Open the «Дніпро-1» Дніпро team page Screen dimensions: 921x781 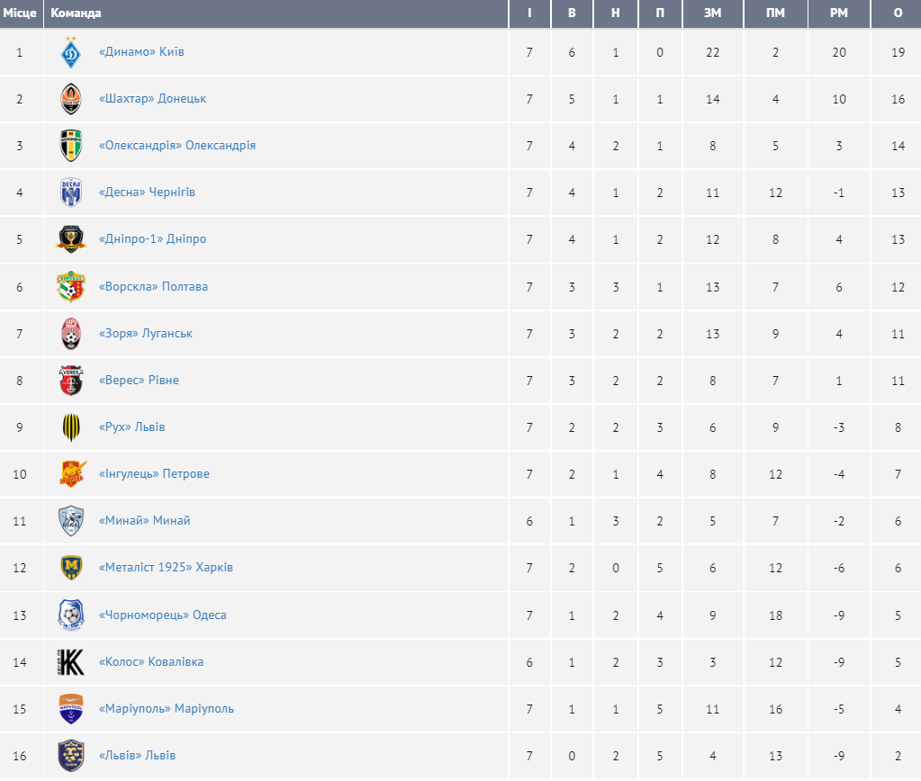(152, 239)
